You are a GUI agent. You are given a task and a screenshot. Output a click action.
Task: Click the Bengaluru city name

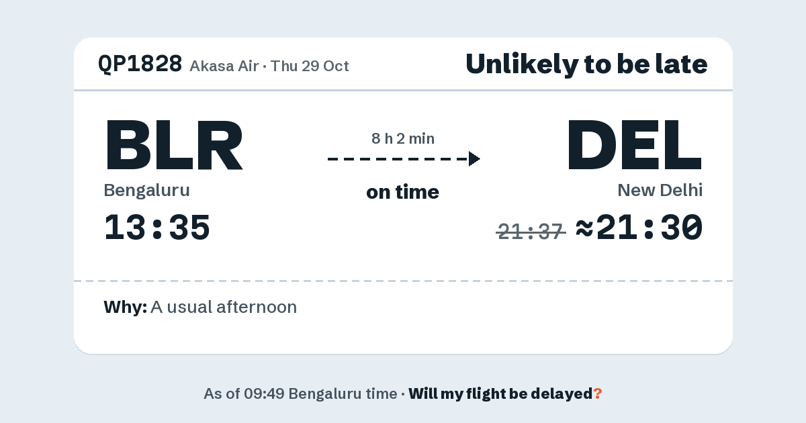click(146, 191)
